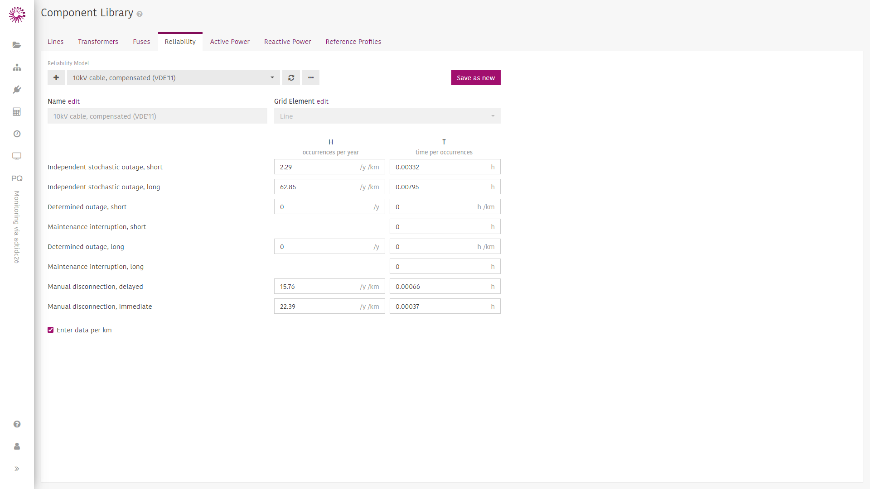The width and height of the screenshot is (870, 489).
Task: Expand the sidebar with double chevron
Action: [x=17, y=469]
